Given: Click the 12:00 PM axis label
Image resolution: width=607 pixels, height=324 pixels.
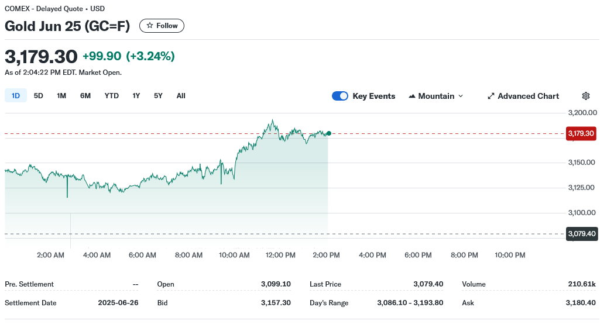Looking at the screenshot, I should pos(280,255).
